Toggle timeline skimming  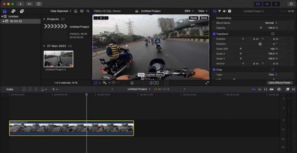(x=254, y=89)
